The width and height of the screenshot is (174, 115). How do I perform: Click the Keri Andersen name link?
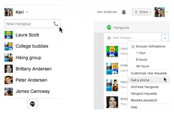[x=107, y=12]
